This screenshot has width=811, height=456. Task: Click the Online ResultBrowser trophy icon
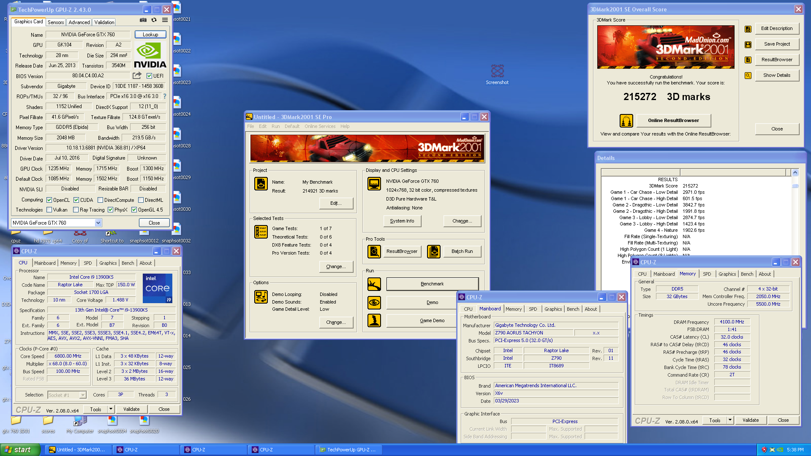626,120
